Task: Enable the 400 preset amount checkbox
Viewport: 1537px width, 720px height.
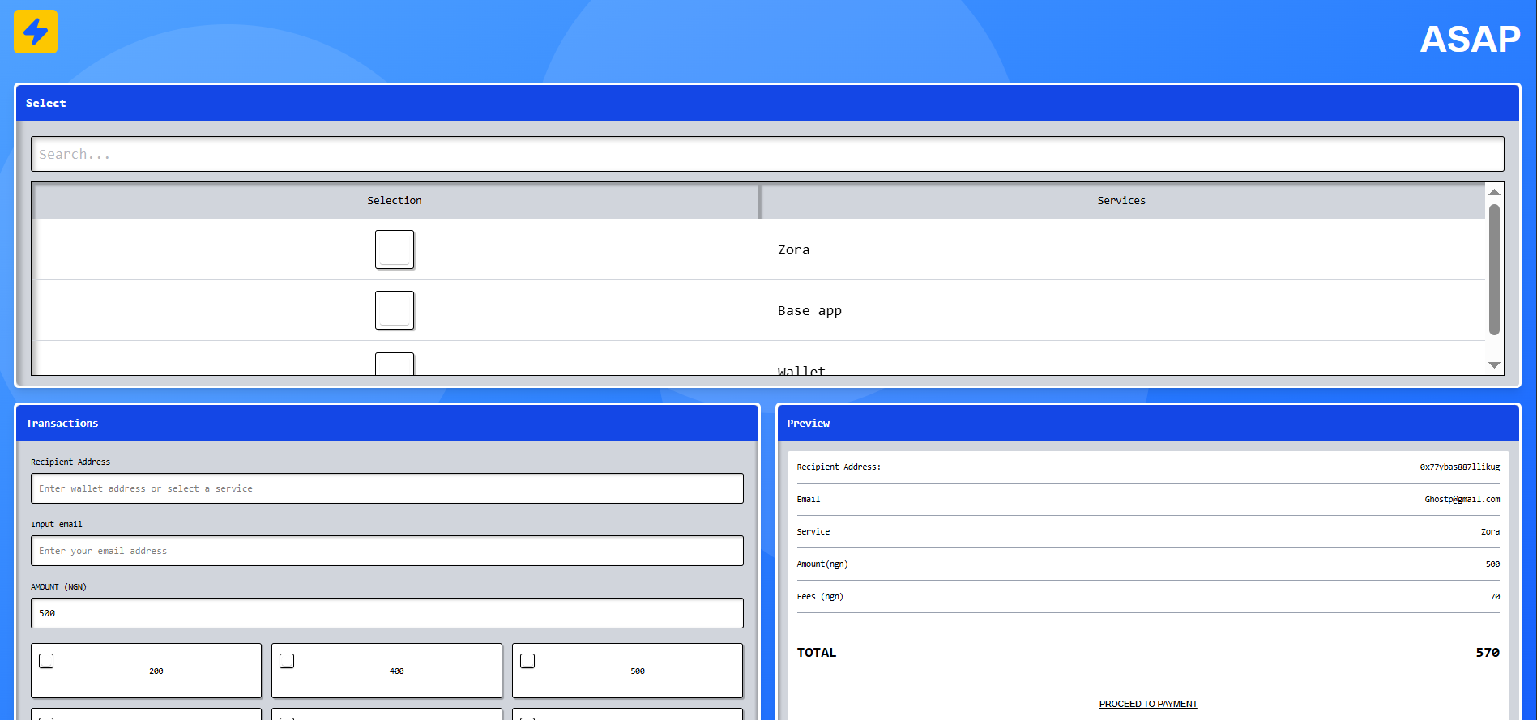Action: (x=287, y=661)
